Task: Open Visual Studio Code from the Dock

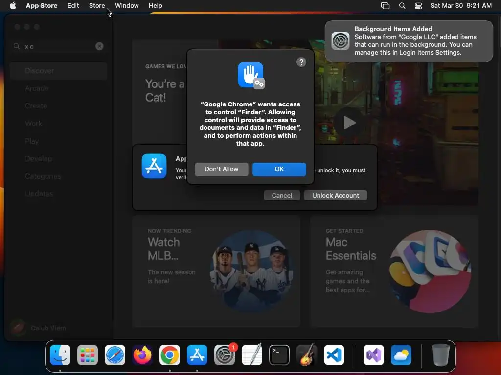Action: tap(334, 355)
